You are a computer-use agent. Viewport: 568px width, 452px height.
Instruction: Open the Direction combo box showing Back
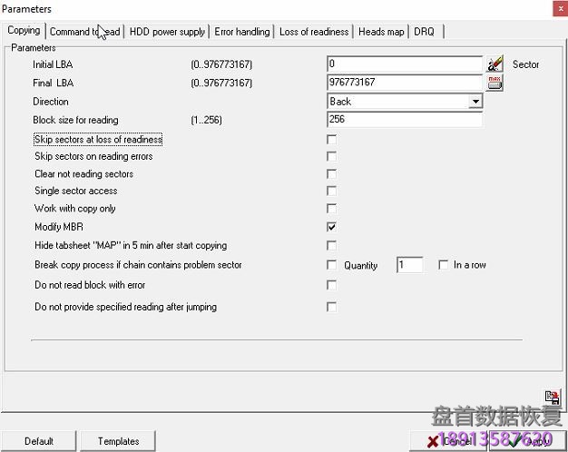pyautogui.click(x=397, y=102)
